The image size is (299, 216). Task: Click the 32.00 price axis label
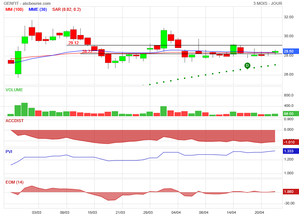pyautogui.click(x=289, y=17)
